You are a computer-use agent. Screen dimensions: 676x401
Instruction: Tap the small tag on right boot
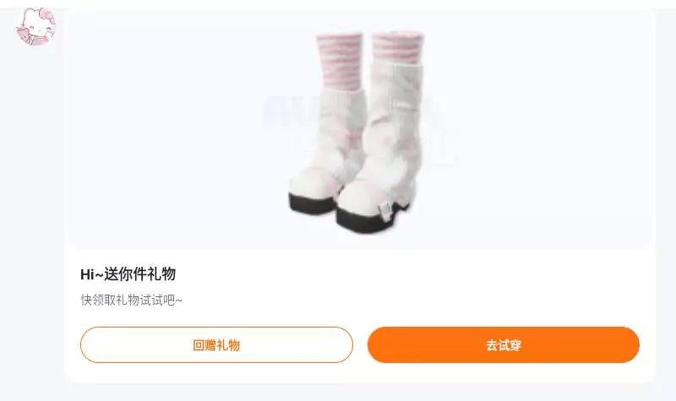coord(385,211)
